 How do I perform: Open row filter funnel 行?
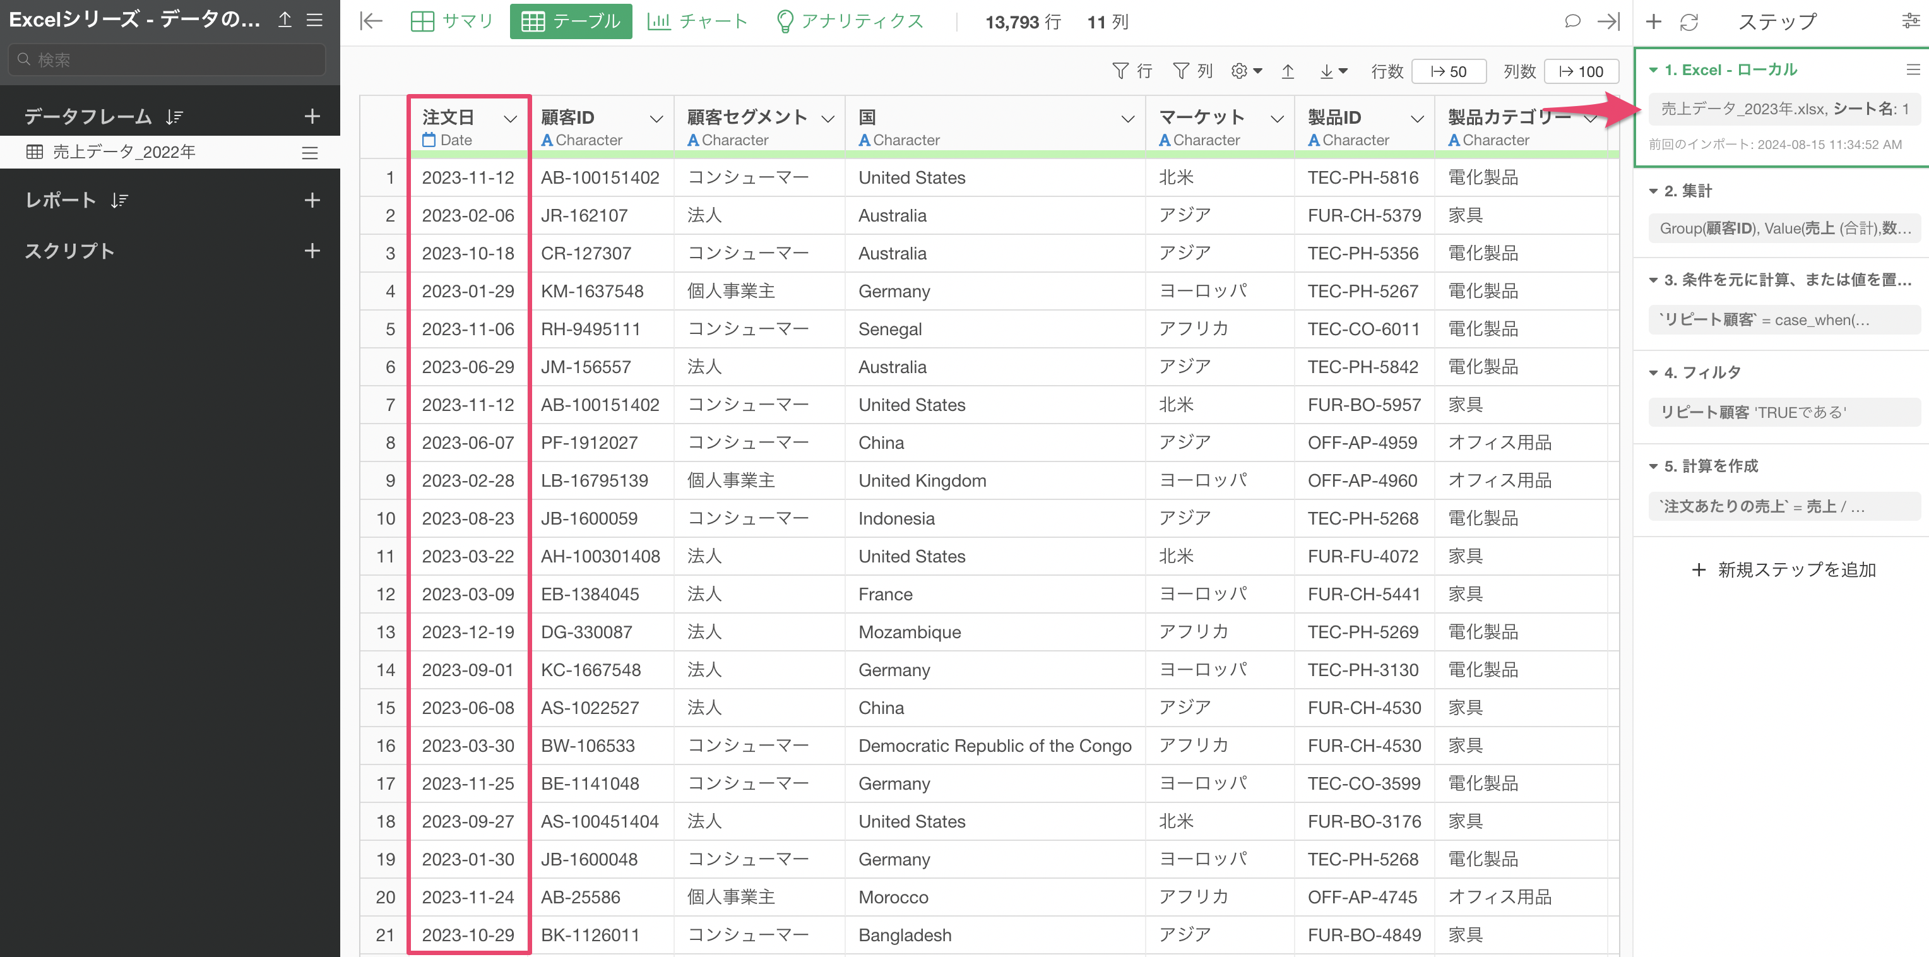pyautogui.click(x=1132, y=71)
